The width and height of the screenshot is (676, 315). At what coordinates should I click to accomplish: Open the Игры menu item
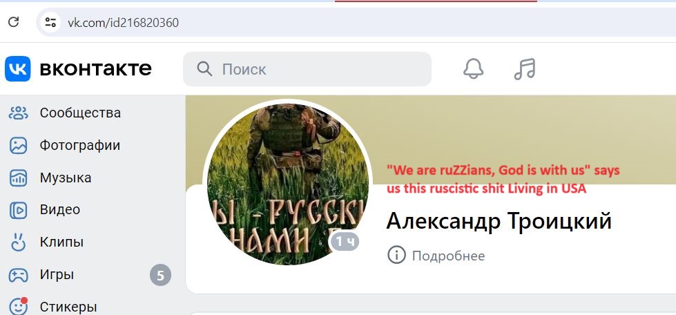coord(90,275)
